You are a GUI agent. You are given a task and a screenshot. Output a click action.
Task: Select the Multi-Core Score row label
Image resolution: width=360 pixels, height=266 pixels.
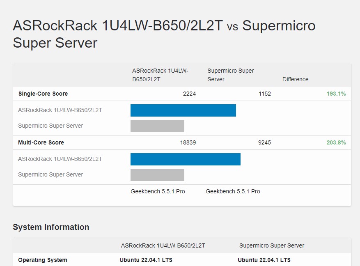point(41,142)
